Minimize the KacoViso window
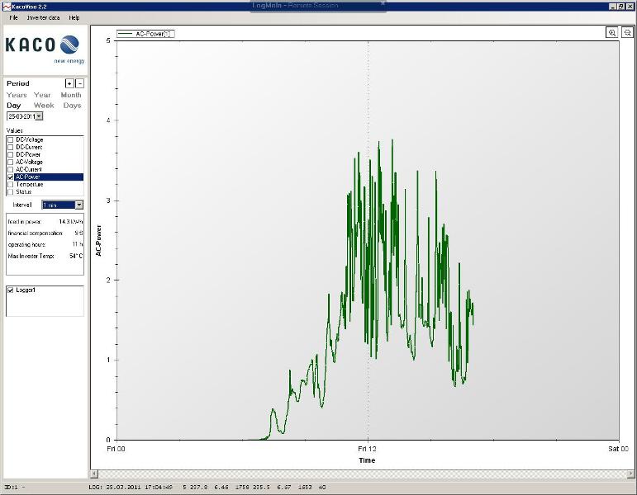 click(x=613, y=7)
